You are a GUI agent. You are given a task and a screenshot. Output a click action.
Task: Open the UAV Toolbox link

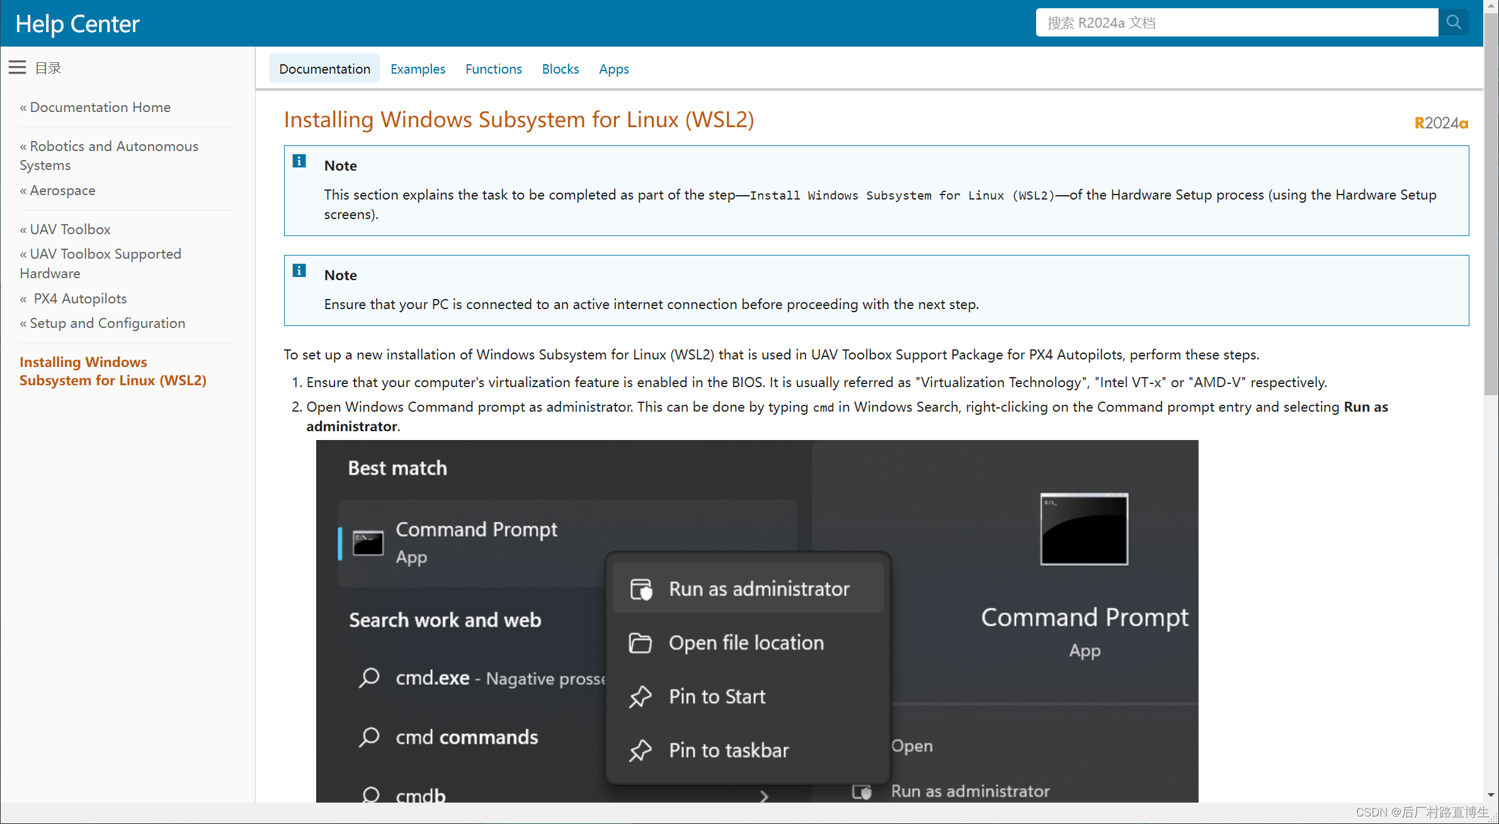(70, 229)
